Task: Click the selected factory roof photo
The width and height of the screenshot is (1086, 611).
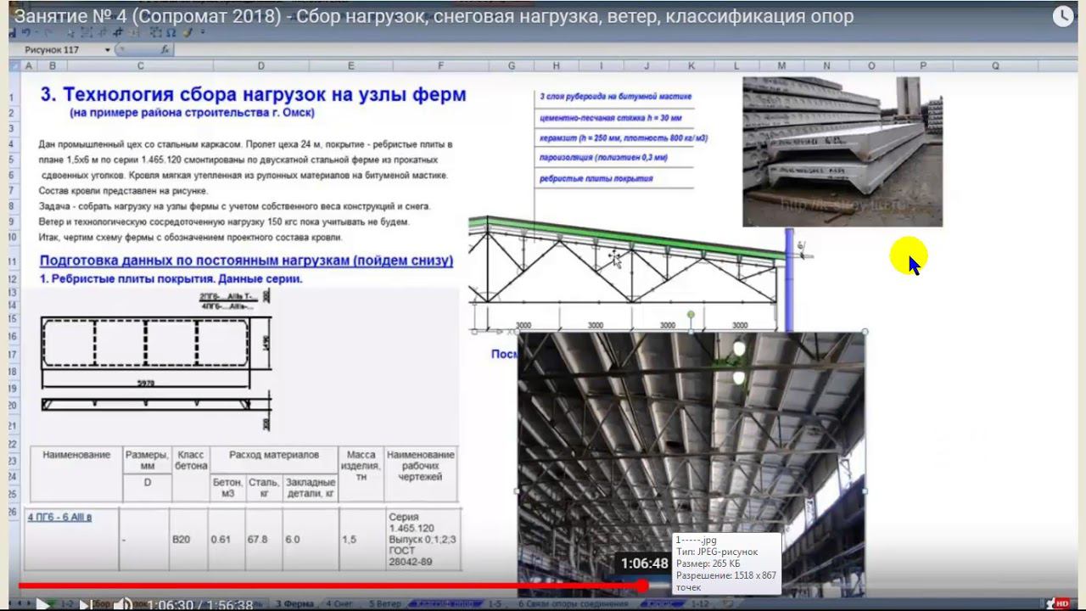Action: click(x=691, y=462)
